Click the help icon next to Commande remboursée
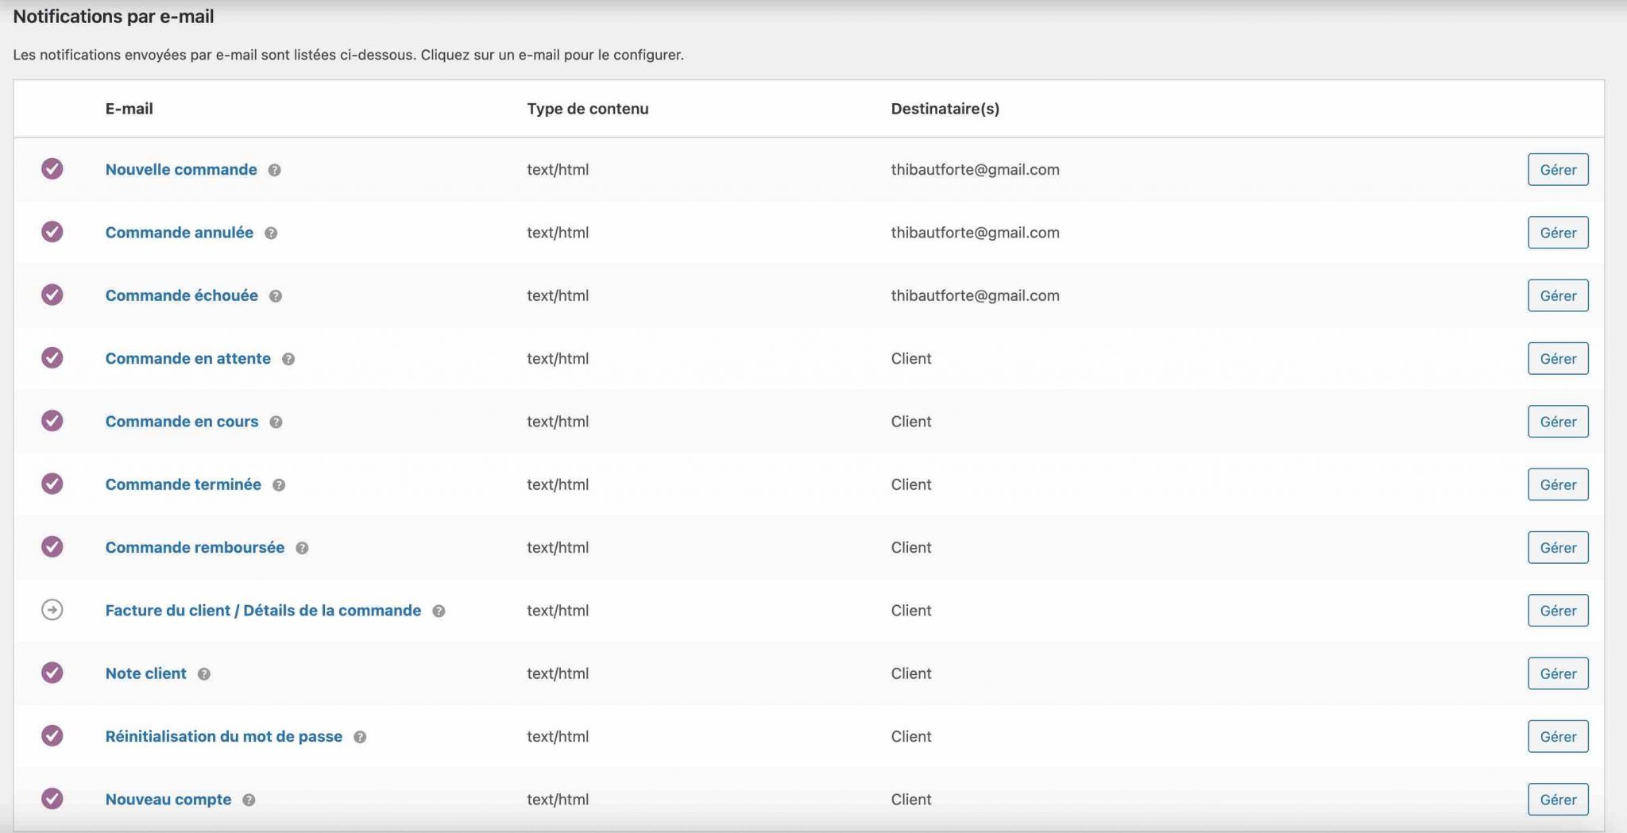Screen dimensions: 1627x833 [303, 547]
